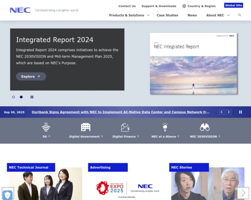Expand the About NEC dropdown
Screen dimensions: 251x200
point(218,15)
